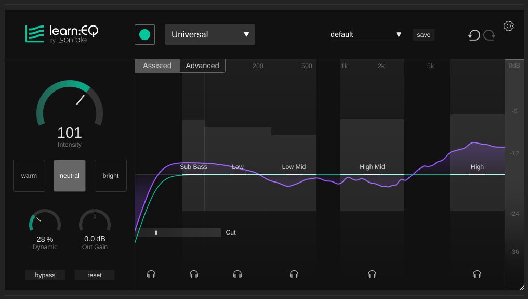528x299 pixels.
Task: Click the bypass button
Action: tap(45, 275)
